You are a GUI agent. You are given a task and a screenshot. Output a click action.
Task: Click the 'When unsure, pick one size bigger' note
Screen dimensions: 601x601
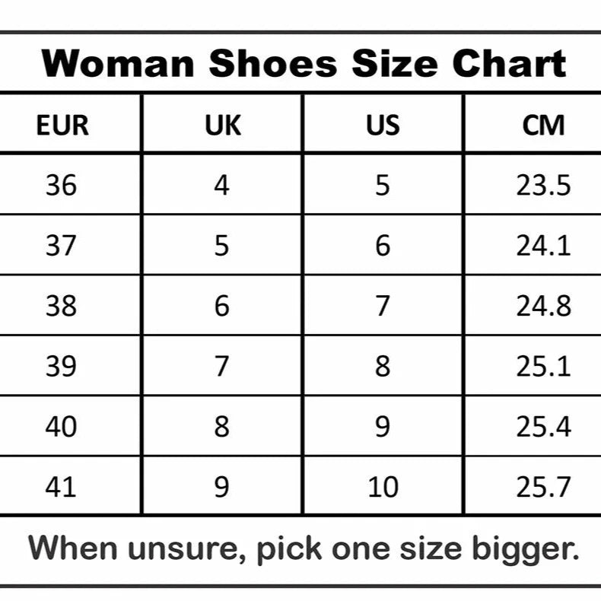(x=304, y=548)
